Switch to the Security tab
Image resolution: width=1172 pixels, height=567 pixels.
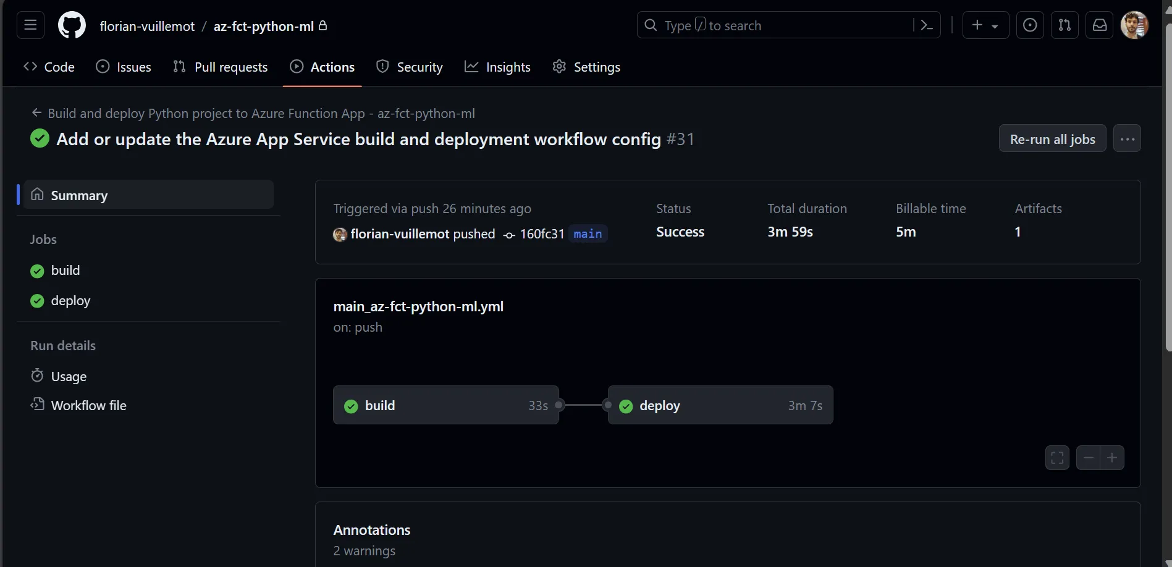pos(410,67)
